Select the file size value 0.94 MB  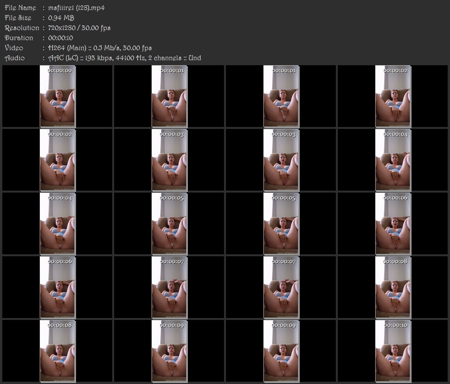tap(61, 18)
